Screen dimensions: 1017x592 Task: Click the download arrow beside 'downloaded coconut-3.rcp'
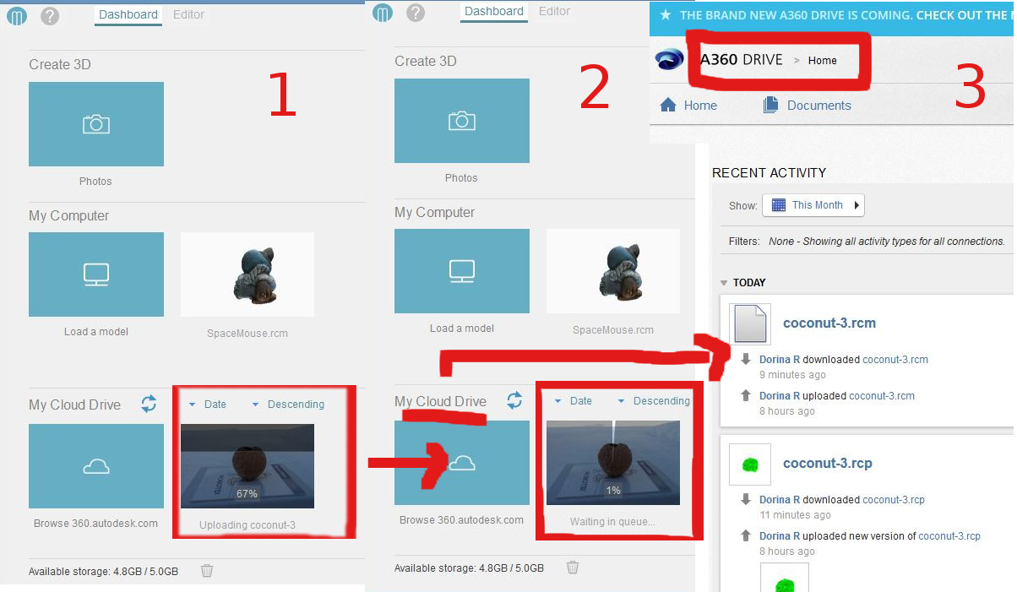click(746, 500)
